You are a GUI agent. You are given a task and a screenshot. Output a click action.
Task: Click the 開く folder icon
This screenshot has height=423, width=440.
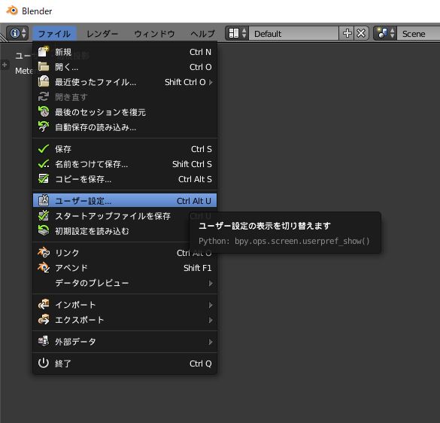pyautogui.click(x=44, y=66)
